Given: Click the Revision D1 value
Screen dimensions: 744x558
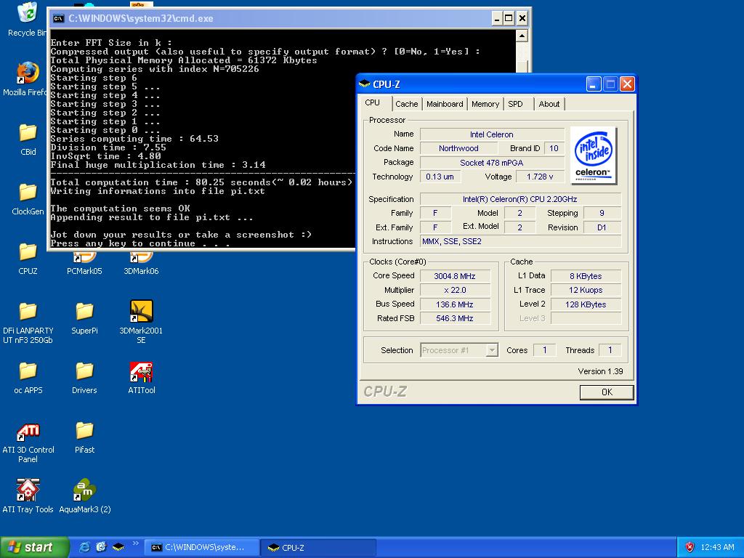Looking at the screenshot, I should 602,227.
